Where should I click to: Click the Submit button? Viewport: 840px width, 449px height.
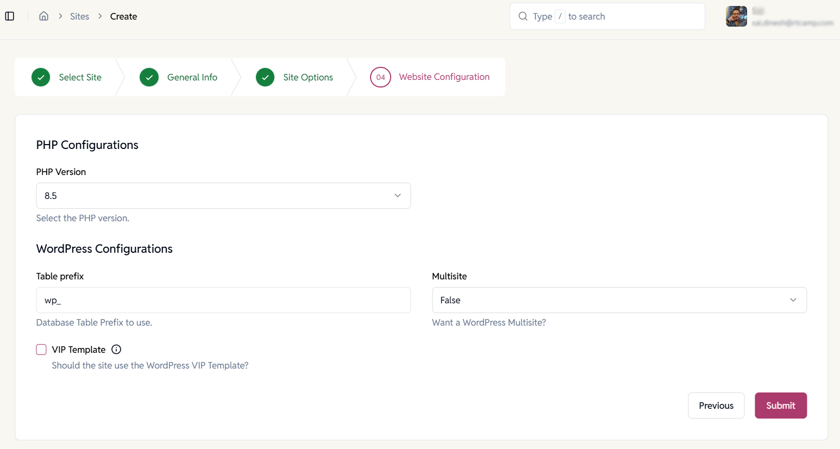(780, 405)
